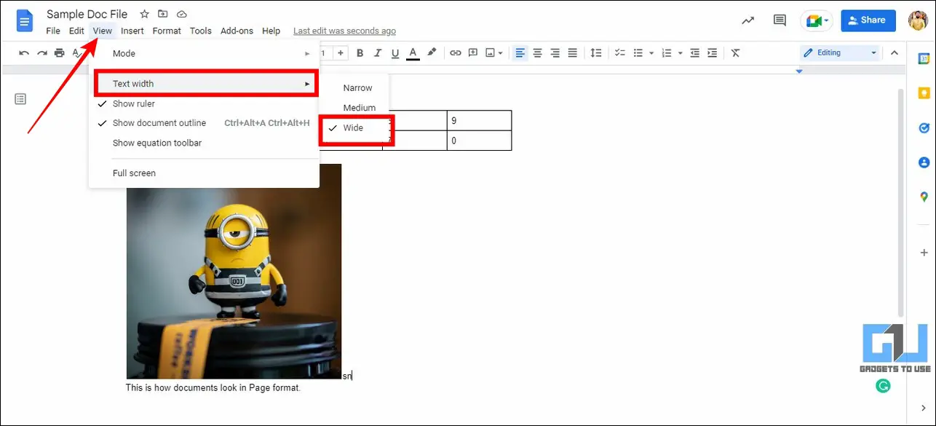The height and width of the screenshot is (426, 936).
Task: Click the Redo icon
Action: (42, 53)
